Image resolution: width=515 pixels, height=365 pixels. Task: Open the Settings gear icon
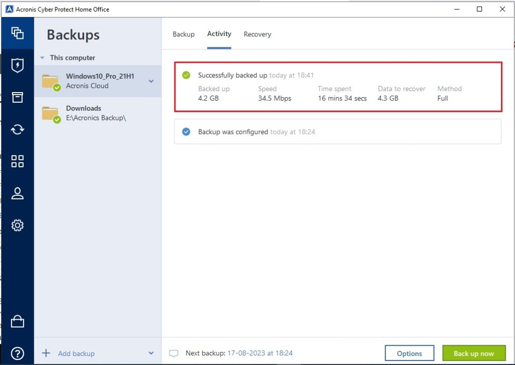pyautogui.click(x=18, y=225)
